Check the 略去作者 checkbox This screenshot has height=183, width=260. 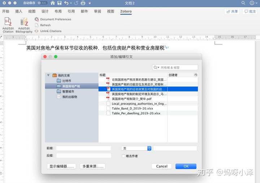tap(123, 156)
